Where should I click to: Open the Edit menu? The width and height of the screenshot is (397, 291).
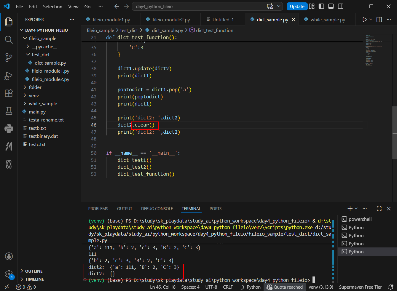tap(33, 7)
